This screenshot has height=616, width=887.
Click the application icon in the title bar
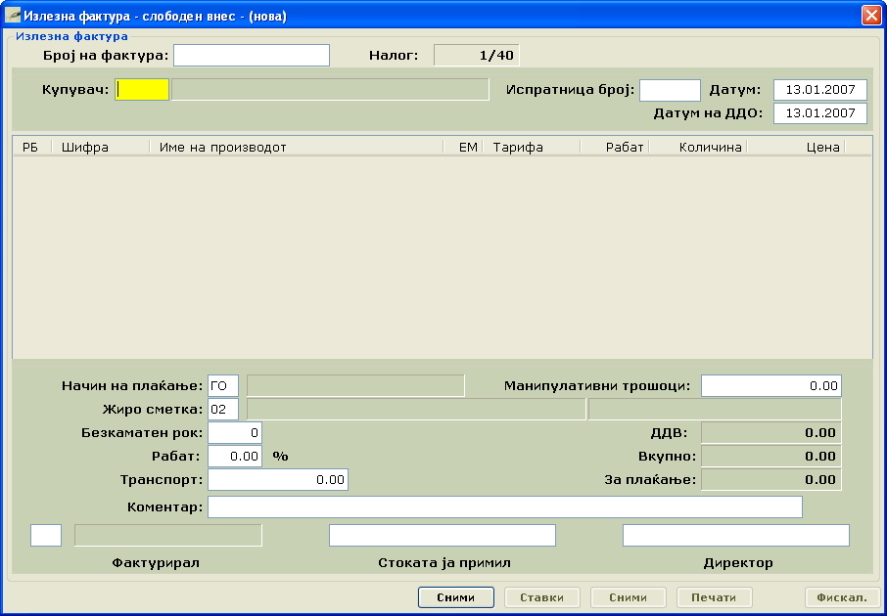pos(14,16)
